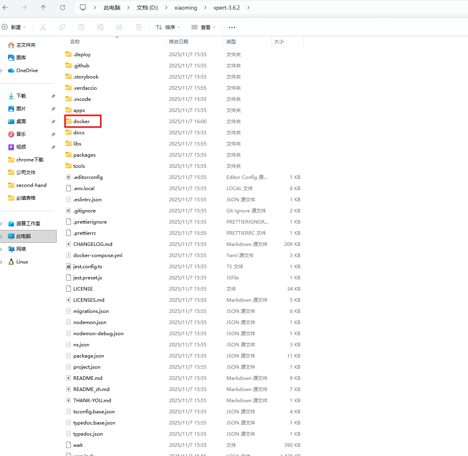
Task: Click the forward navigation arrow
Action: (24, 8)
